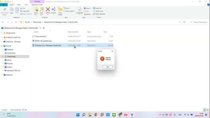This screenshot has height=118, width=210.
Task: Open Quick access in navigation pane
Action: [x=10, y=33]
